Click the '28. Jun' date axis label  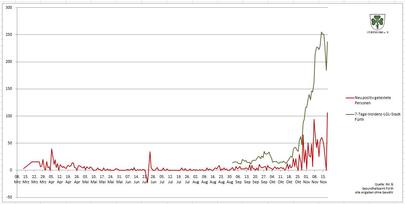(153, 179)
